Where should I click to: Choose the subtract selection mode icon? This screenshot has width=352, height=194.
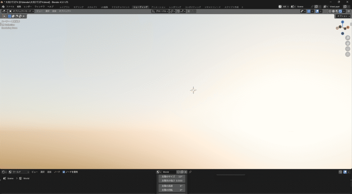16,16
